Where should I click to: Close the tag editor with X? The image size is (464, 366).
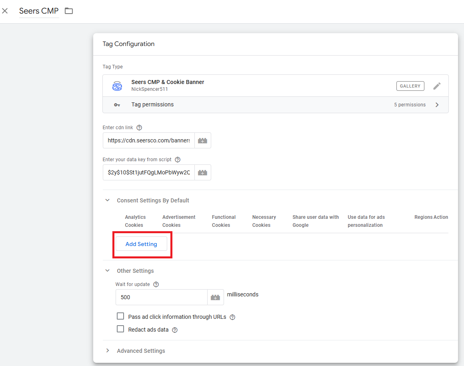pyautogui.click(x=5, y=11)
